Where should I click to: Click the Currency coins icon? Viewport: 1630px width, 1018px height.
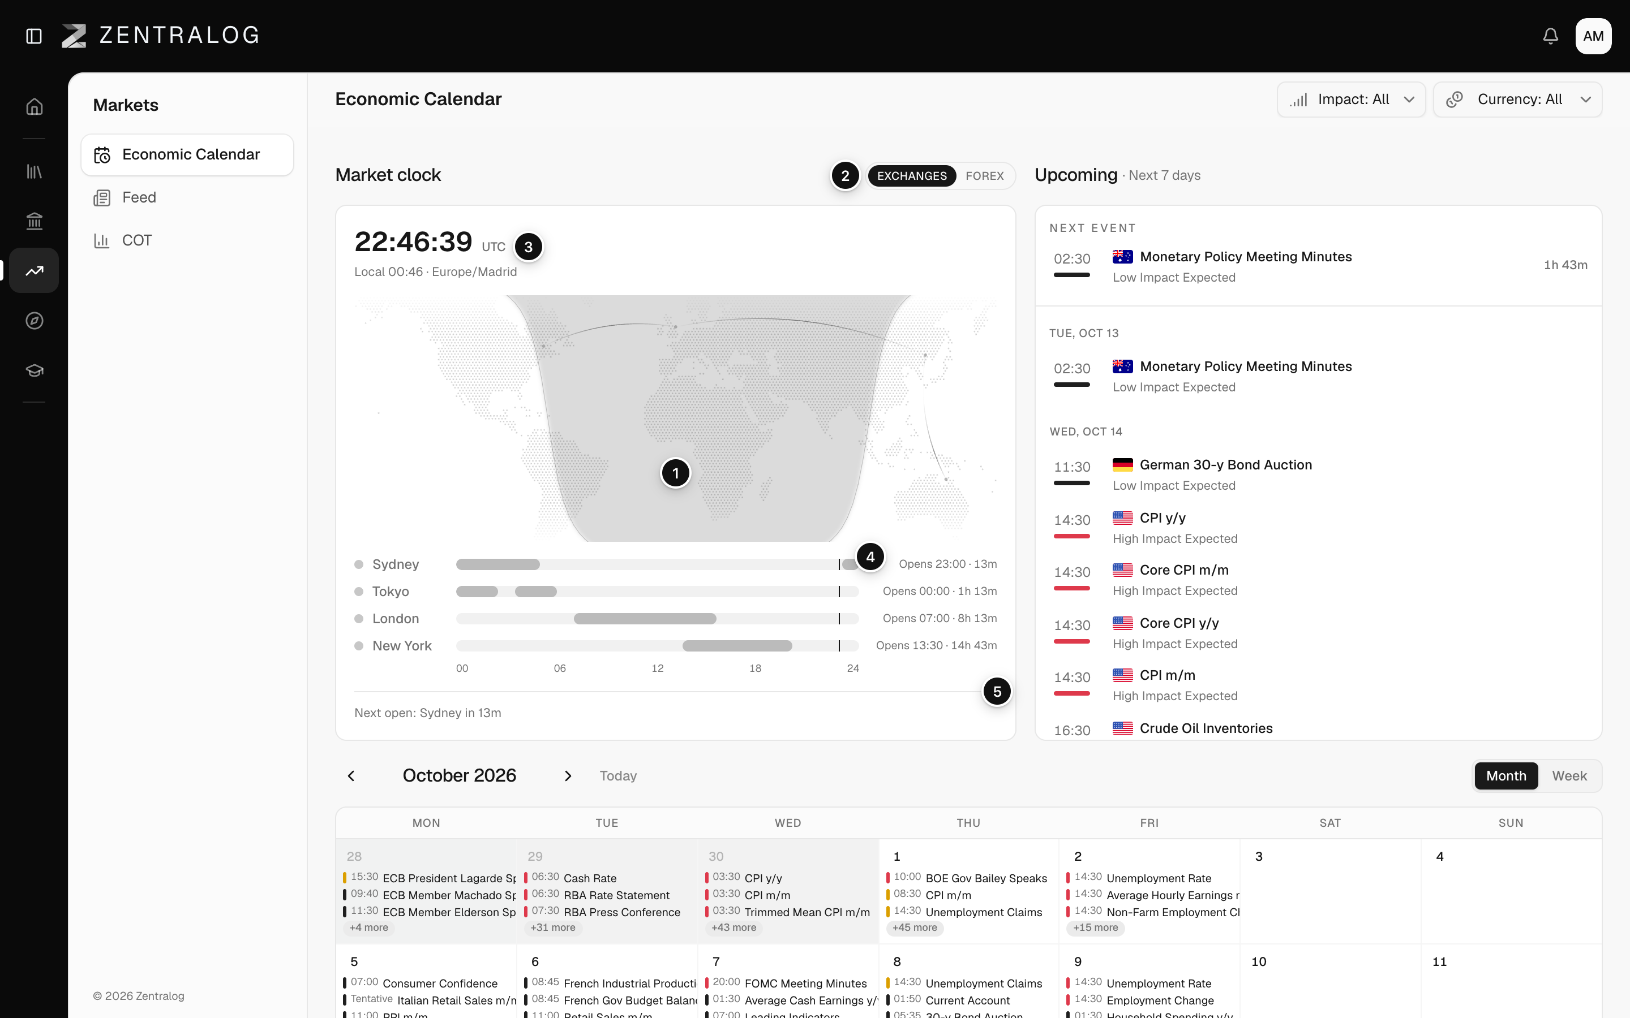click(1454, 100)
